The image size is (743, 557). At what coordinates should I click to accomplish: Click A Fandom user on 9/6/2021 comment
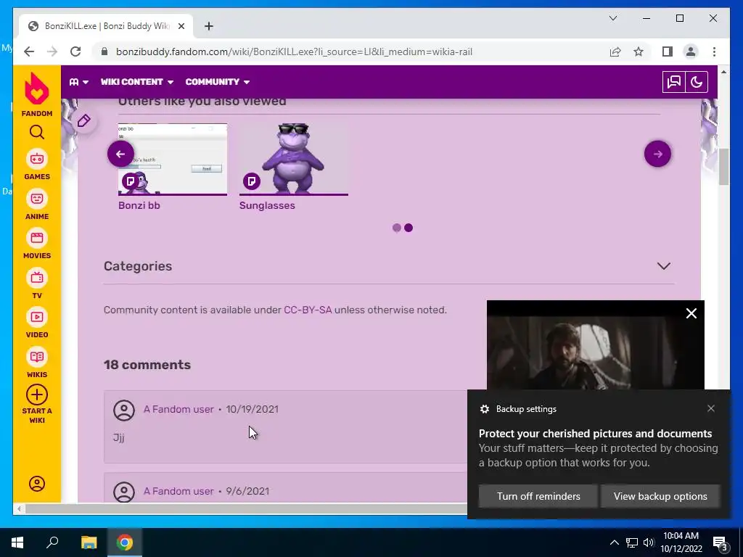[178, 491]
